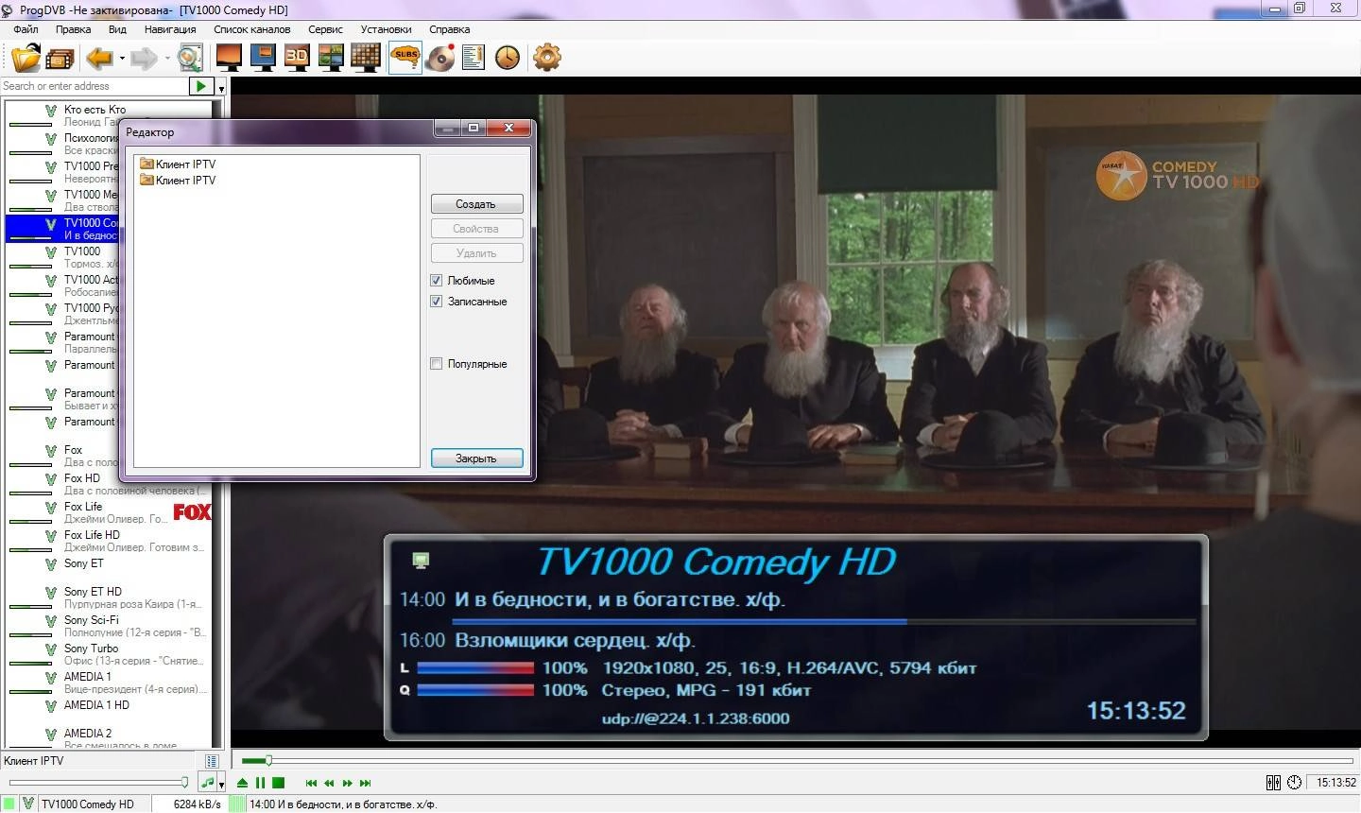Select Sony Turbo channel
The image size is (1361, 813).
(x=109, y=654)
